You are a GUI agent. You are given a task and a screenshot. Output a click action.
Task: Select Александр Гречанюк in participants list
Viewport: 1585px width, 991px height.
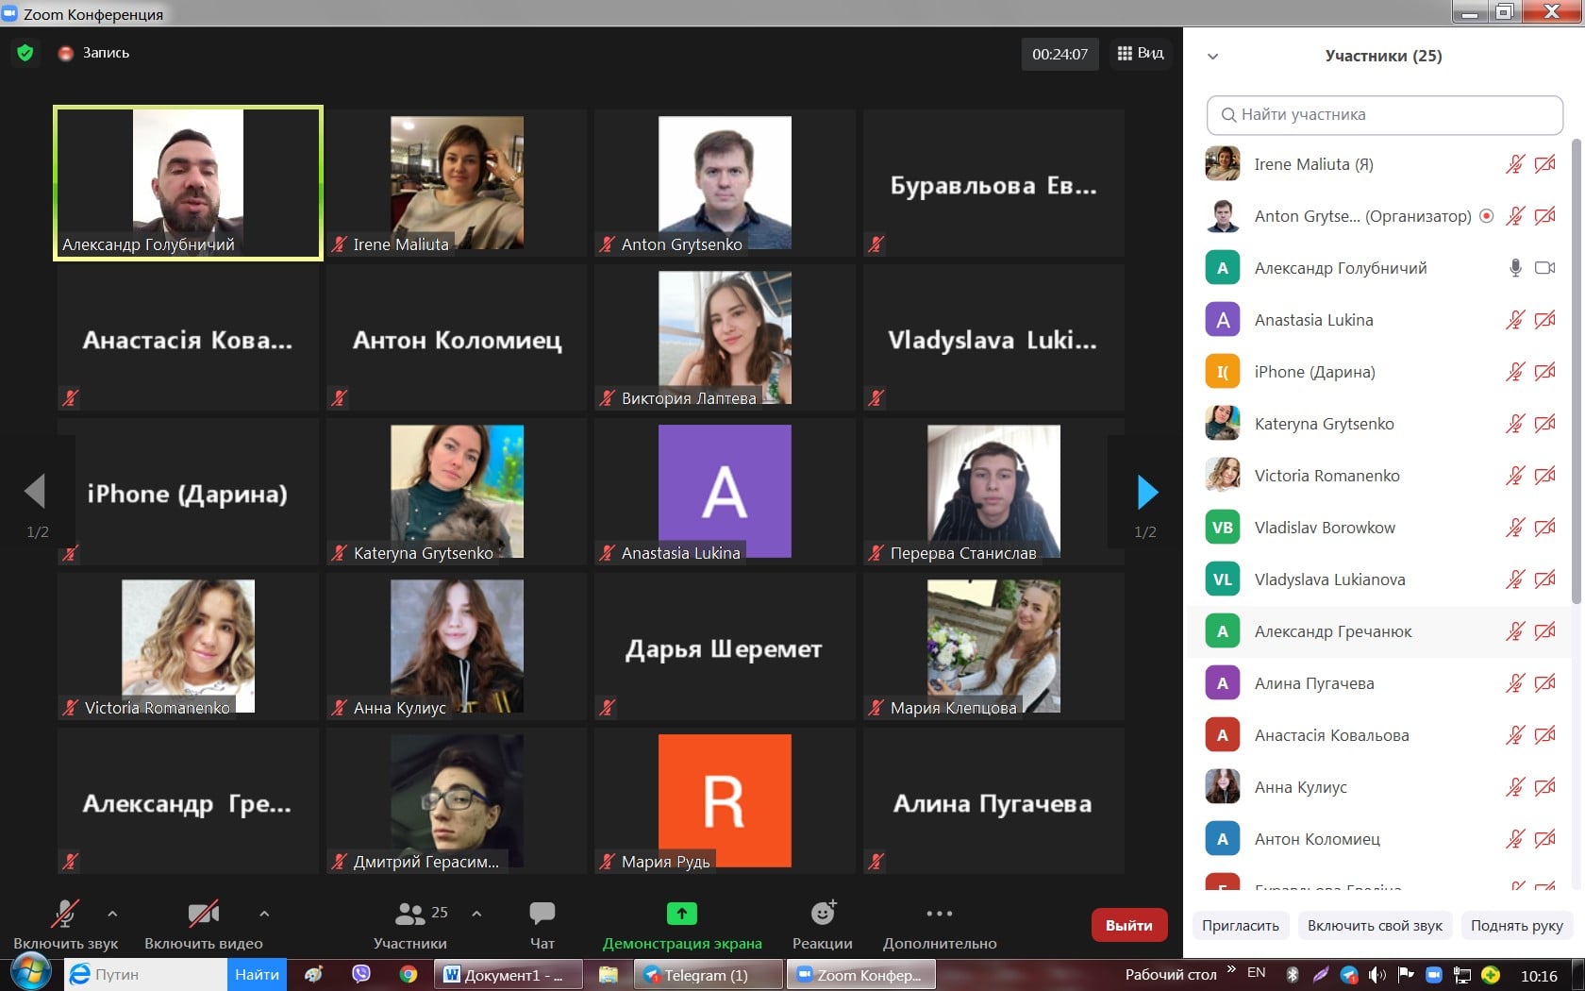[1379, 631]
